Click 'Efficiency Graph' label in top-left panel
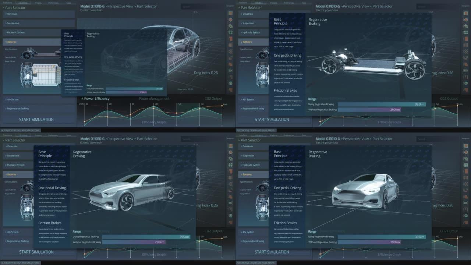 tap(154, 122)
